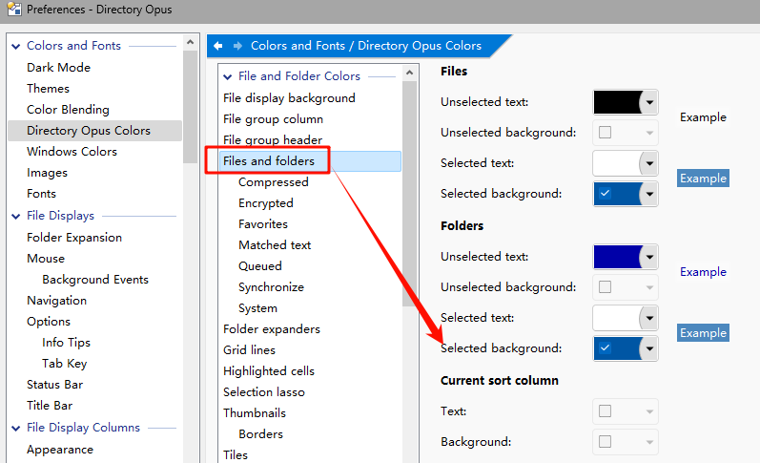Open Files Unselected text color dropdown
Viewport: 760px width, 463px height.
[x=649, y=102]
